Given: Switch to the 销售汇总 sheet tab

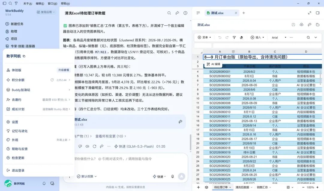Looking at the screenshot, I should point(264,187).
